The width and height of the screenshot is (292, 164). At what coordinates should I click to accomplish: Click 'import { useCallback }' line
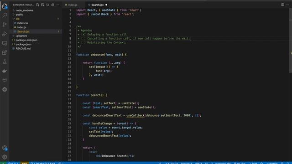point(105,14)
